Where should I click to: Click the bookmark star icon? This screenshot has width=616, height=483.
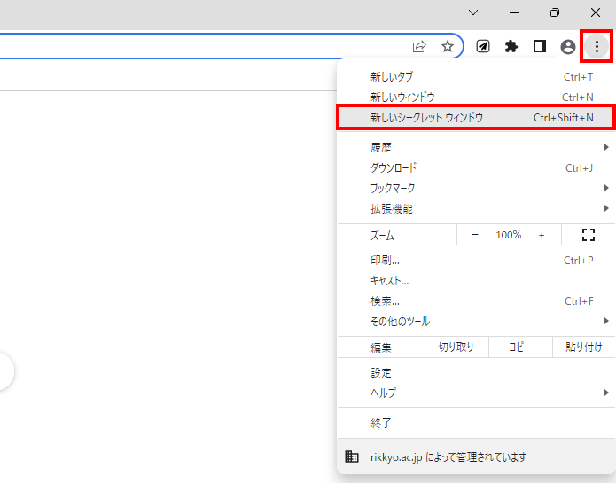(448, 46)
